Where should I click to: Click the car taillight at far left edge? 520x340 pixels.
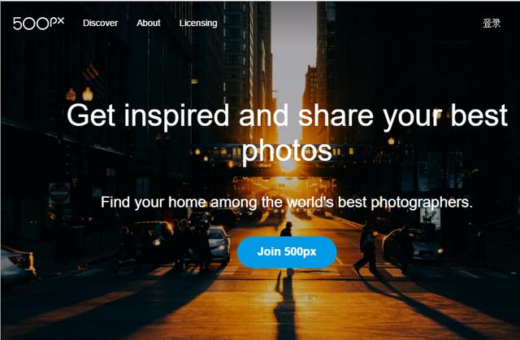(19, 259)
